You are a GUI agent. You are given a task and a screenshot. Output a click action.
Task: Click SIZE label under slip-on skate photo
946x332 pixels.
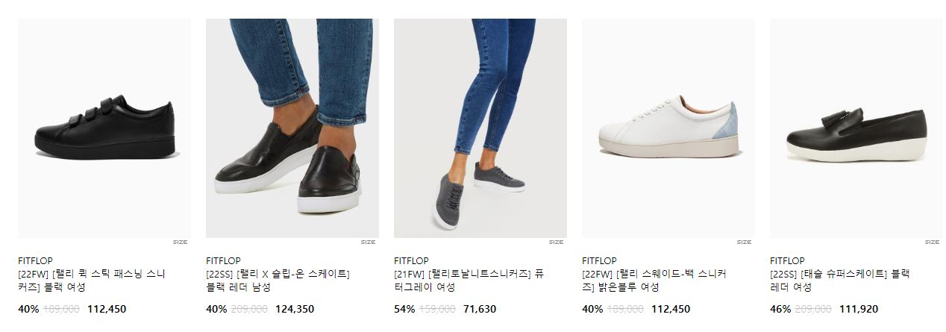(x=368, y=242)
